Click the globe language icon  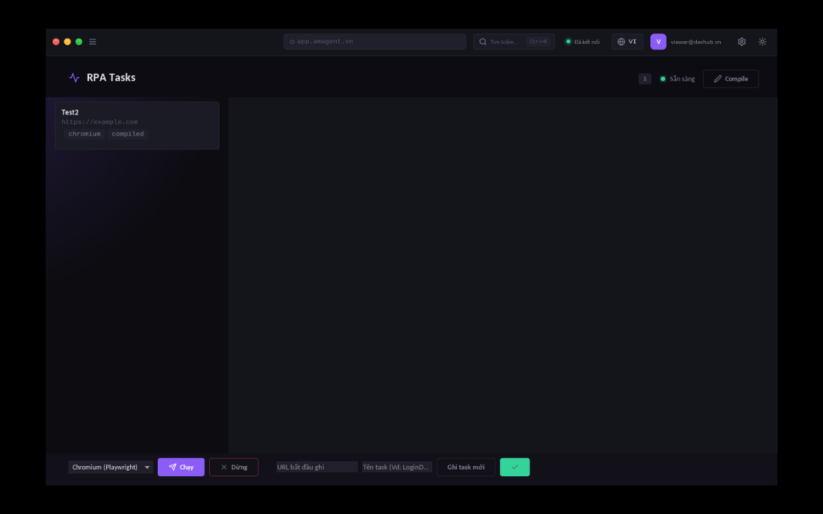coord(621,42)
